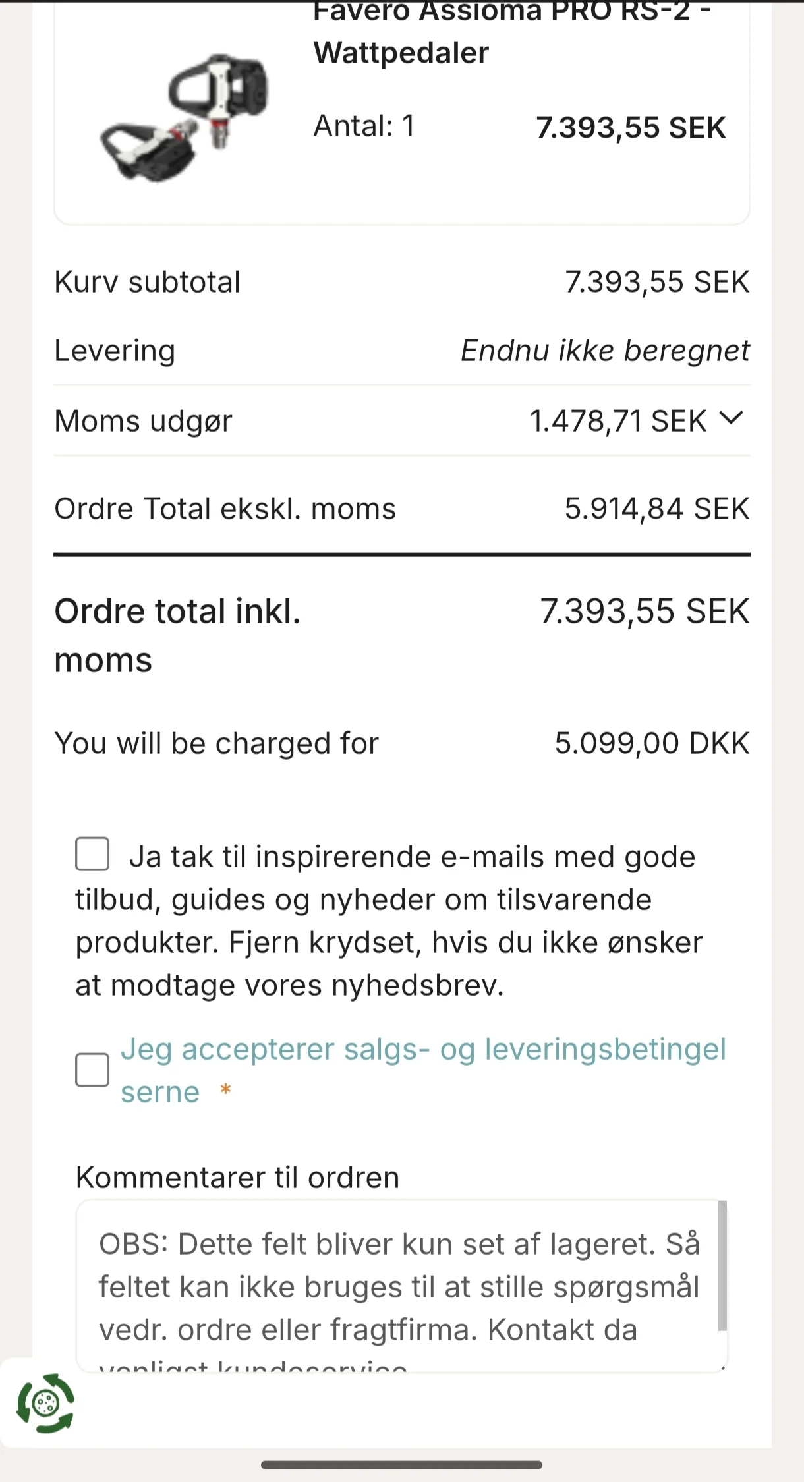804x1482 pixels.
Task: Click the 5.099,00 DKK charge amount
Action: coord(652,743)
